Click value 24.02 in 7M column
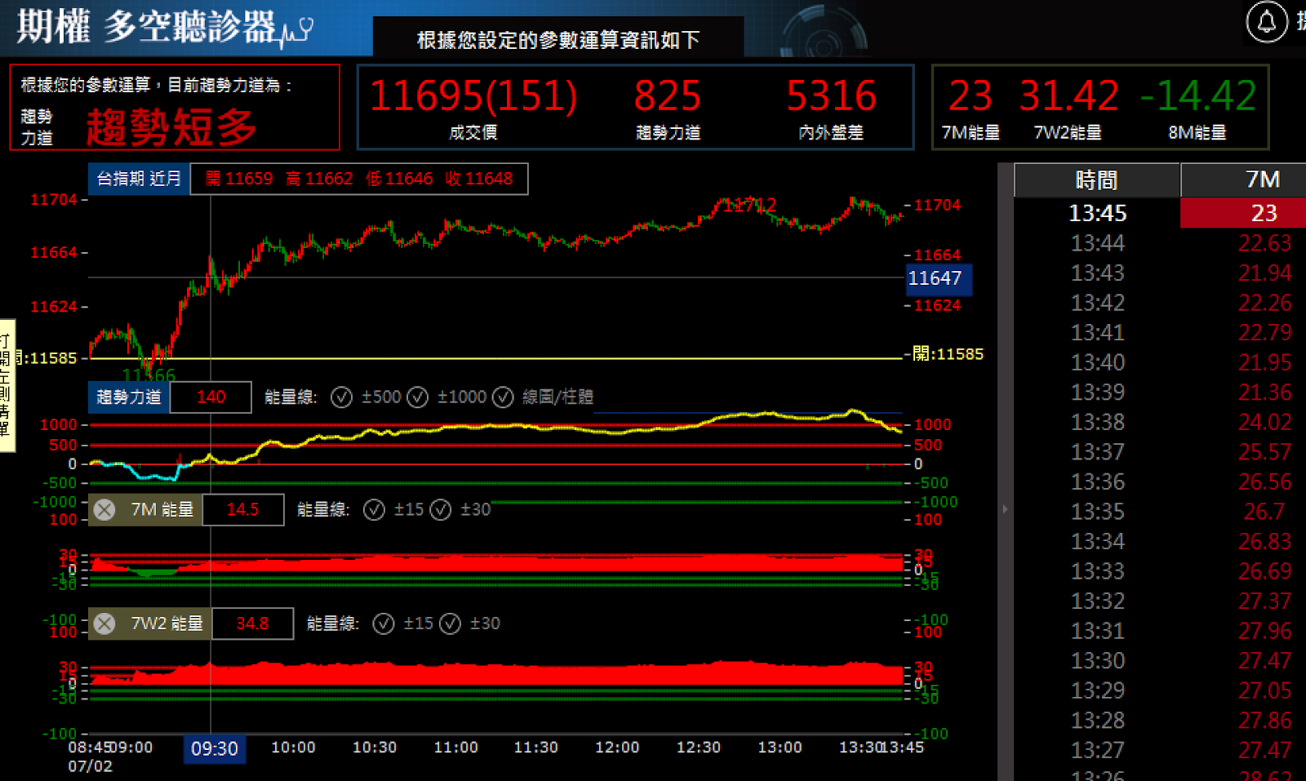 pyautogui.click(x=1264, y=423)
